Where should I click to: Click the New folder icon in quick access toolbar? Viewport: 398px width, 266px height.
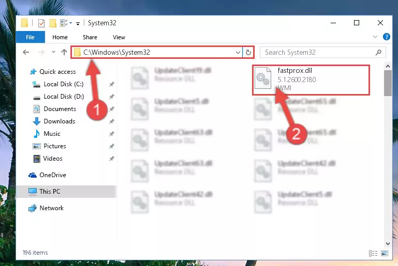[x=53, y=23]
